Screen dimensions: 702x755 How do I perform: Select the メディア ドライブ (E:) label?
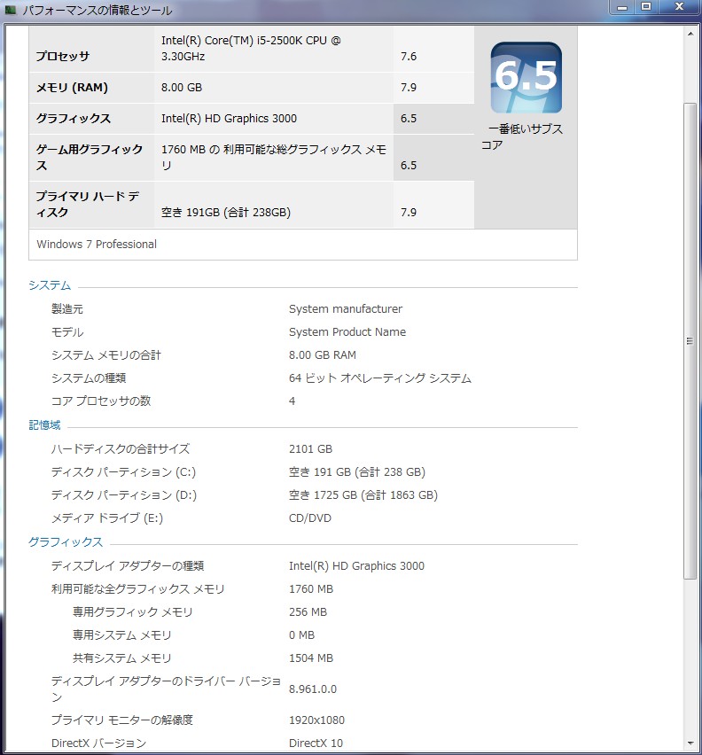pos(107,518)
